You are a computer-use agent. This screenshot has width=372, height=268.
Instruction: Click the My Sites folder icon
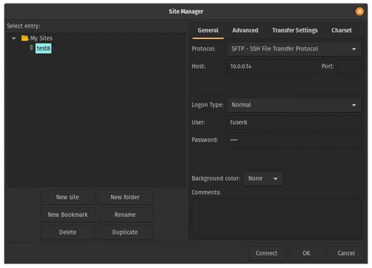pyautogui.click(x=25, y=38)
